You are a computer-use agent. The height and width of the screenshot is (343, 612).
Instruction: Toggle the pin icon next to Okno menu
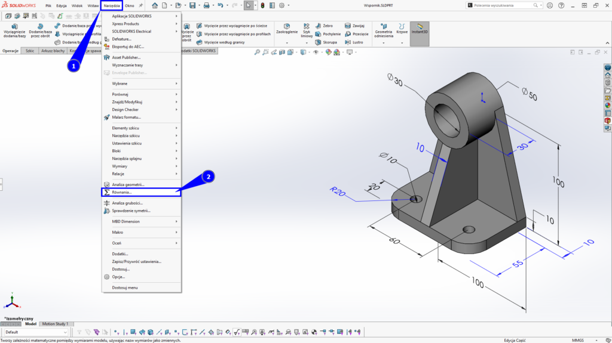point(141,5)
